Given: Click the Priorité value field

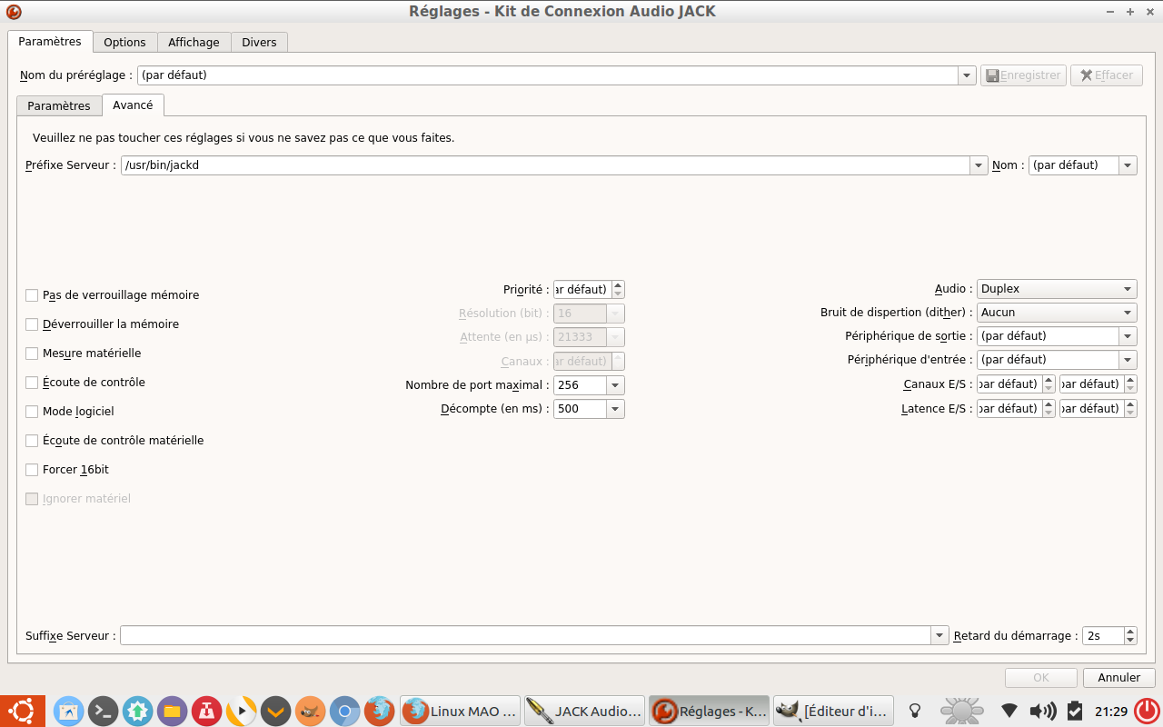Looking at the screenshot, I should point(582,289).
